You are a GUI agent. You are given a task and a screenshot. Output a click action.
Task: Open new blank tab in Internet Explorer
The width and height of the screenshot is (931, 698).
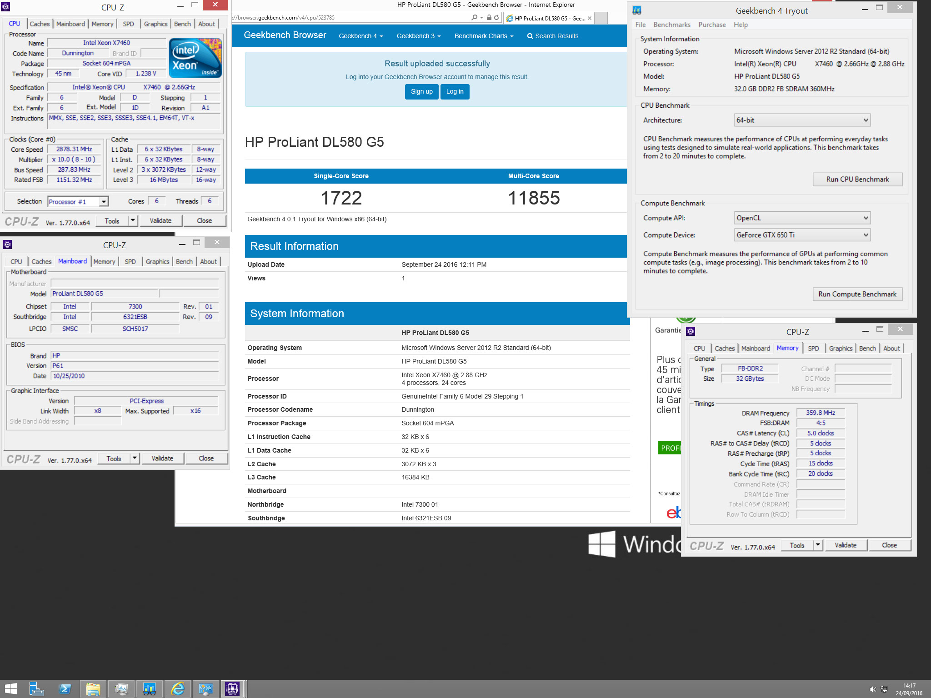[x=601, y=18]
